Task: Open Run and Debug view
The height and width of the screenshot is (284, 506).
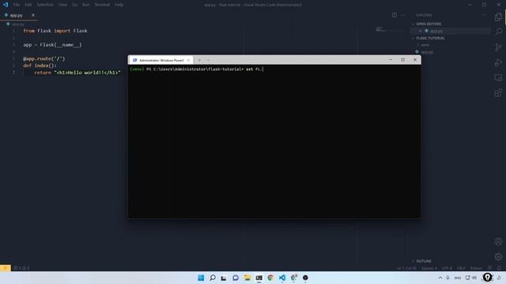Action: pyautogui.click(x=498, y=62)
